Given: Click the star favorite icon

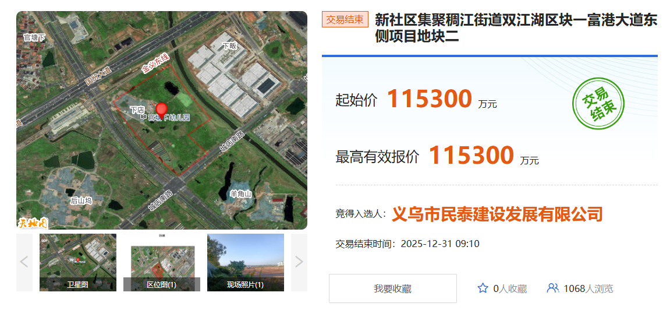Looking at the screenshot, I should click(x=483, y=288).
